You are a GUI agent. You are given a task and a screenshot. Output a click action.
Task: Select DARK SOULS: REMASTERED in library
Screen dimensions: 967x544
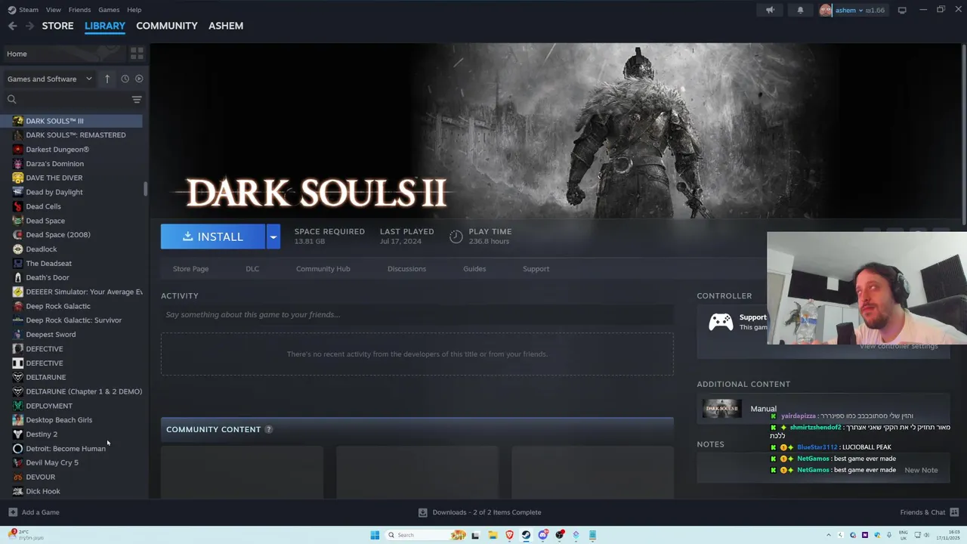tap(74, 135)
